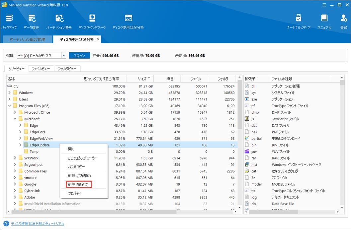Image resolution: width=351 pixels, height=230 pixels.
Task: Expand the Windows folder node
Action: pyautogui.click(x=9, y=92)
